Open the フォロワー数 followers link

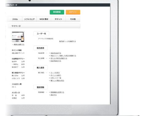click(17, 84)
